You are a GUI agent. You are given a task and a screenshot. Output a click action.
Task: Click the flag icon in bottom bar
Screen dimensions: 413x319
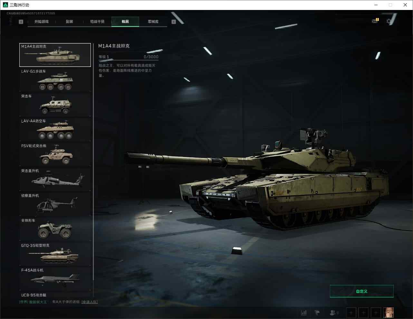(317, 313)
